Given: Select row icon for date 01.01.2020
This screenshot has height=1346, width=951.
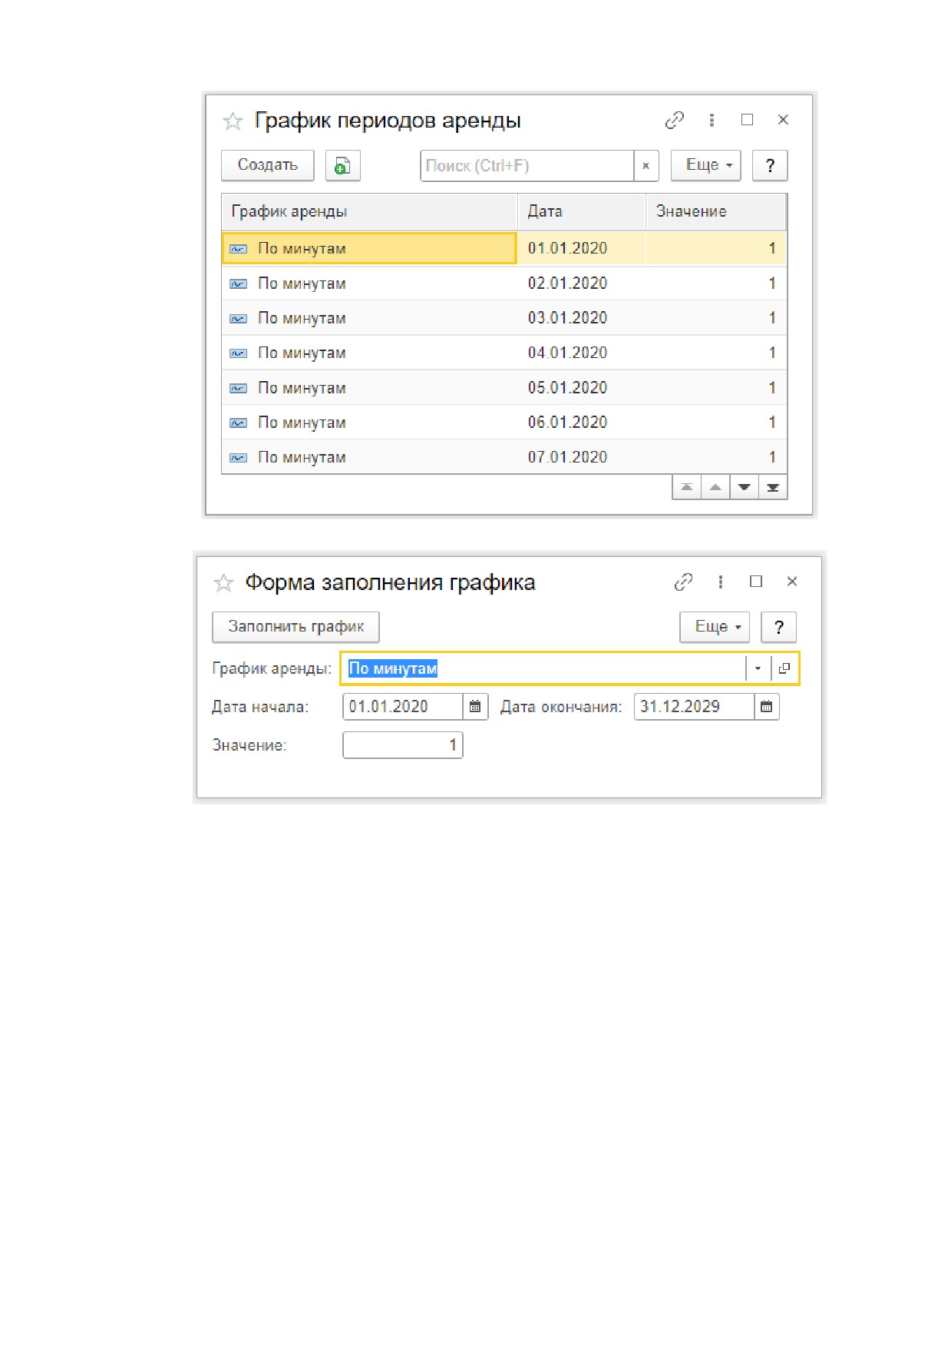Looking at the screenshot, I should coord(239,249).
